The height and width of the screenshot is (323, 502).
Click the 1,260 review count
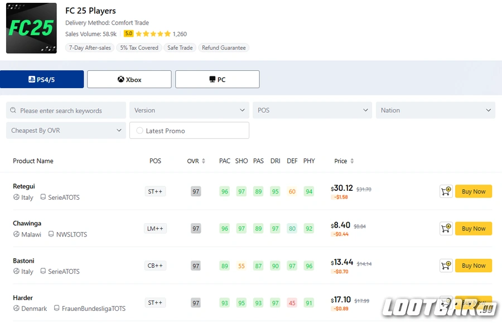(x=180, y=34)
